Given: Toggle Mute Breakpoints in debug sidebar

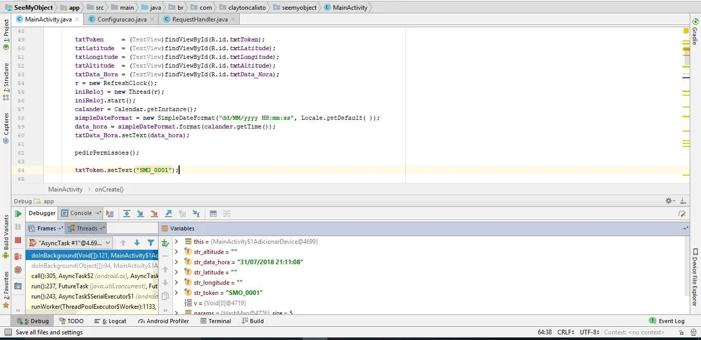Looking at the screenshot, I should coord(18,270).
